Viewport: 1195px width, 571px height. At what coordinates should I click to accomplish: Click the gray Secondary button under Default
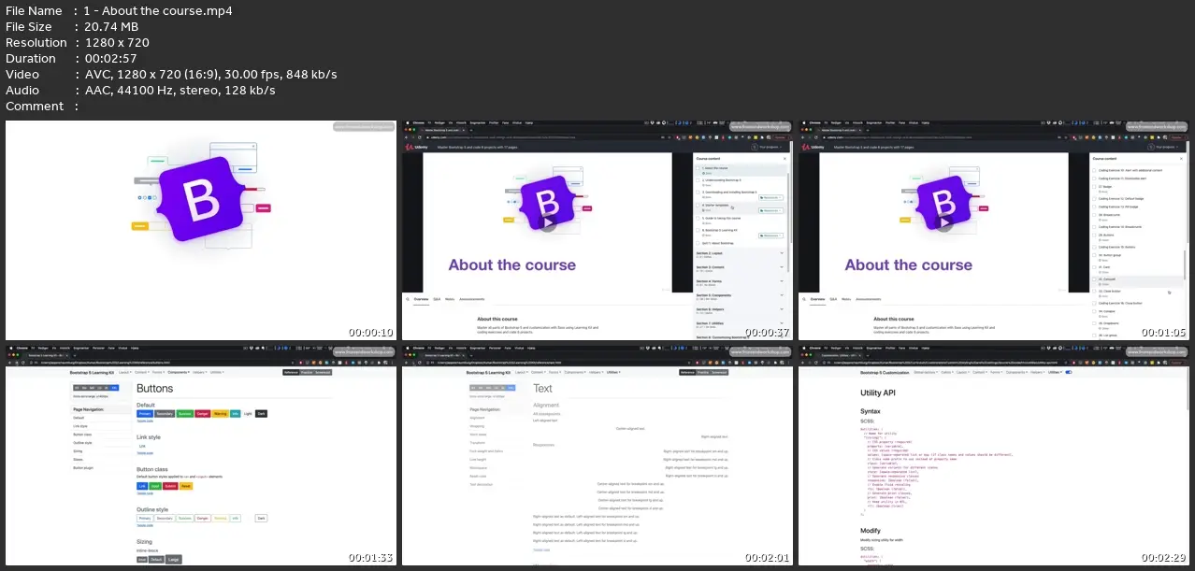165,414
